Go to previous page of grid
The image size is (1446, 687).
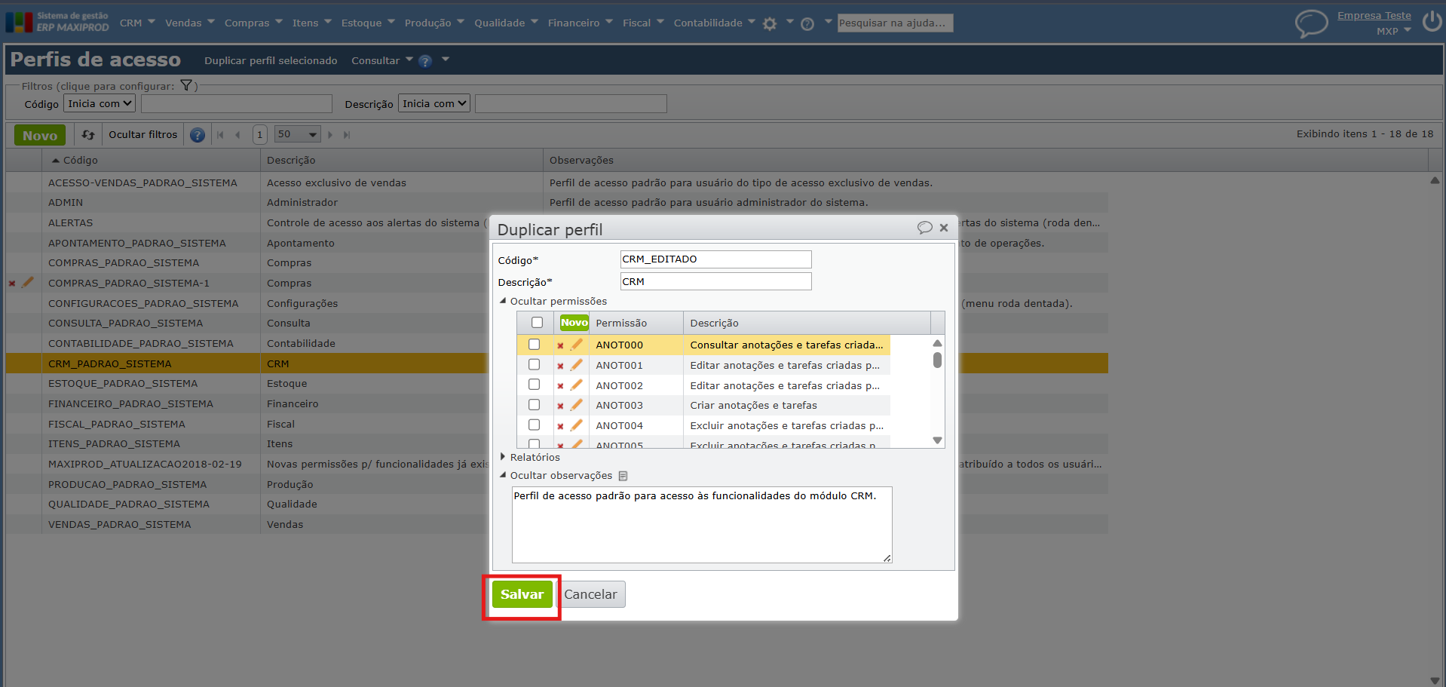(x=237, y=135)
